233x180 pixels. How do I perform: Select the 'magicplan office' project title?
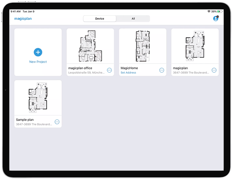click(80, 68)
